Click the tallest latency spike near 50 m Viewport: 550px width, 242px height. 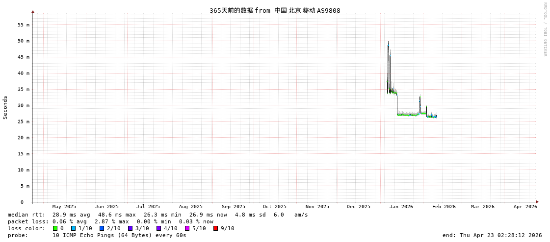click(388, 43)
